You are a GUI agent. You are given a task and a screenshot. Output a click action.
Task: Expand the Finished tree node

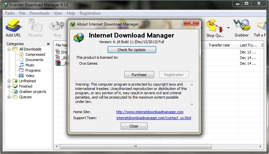click(x=9, y=87)
